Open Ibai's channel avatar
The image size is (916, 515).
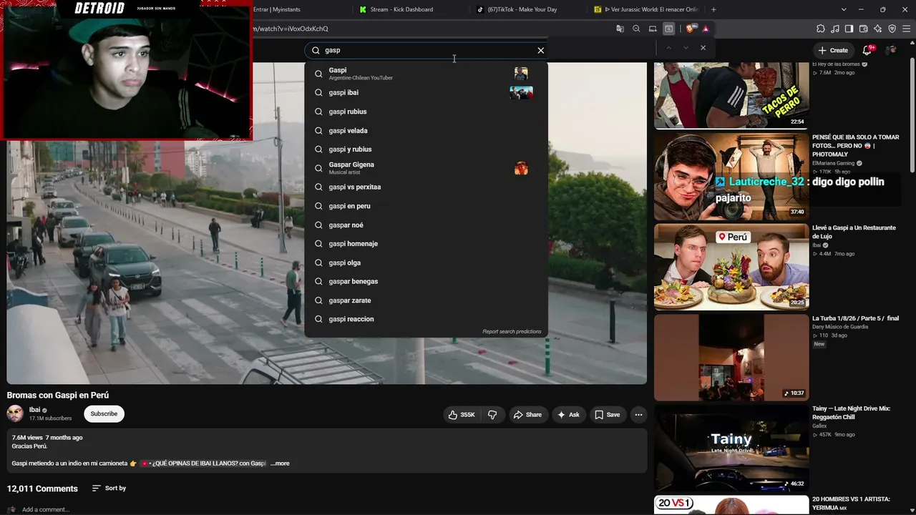pos(15,413)
